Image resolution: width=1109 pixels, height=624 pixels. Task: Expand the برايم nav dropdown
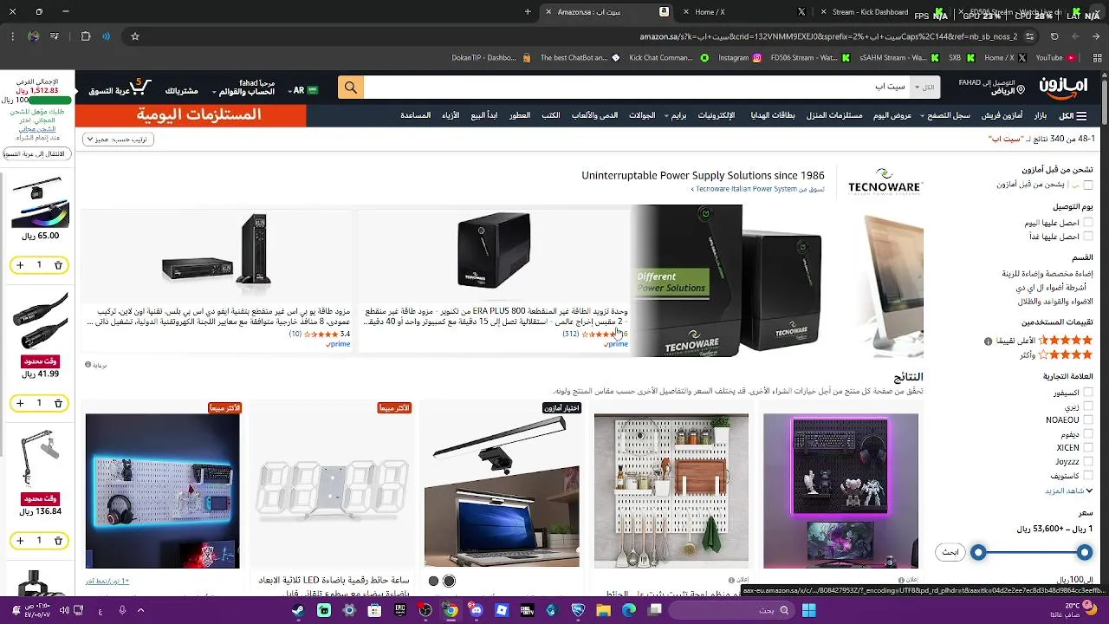(x=676, y=115)
